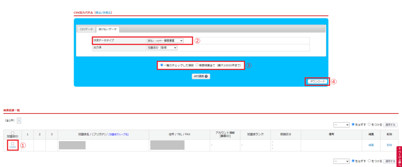The image size is (402, 167).
Task: Open the 出力順 dropdown showing 加盟店ID（降順）
Action: pyautogui.click(x=162, y=47)
